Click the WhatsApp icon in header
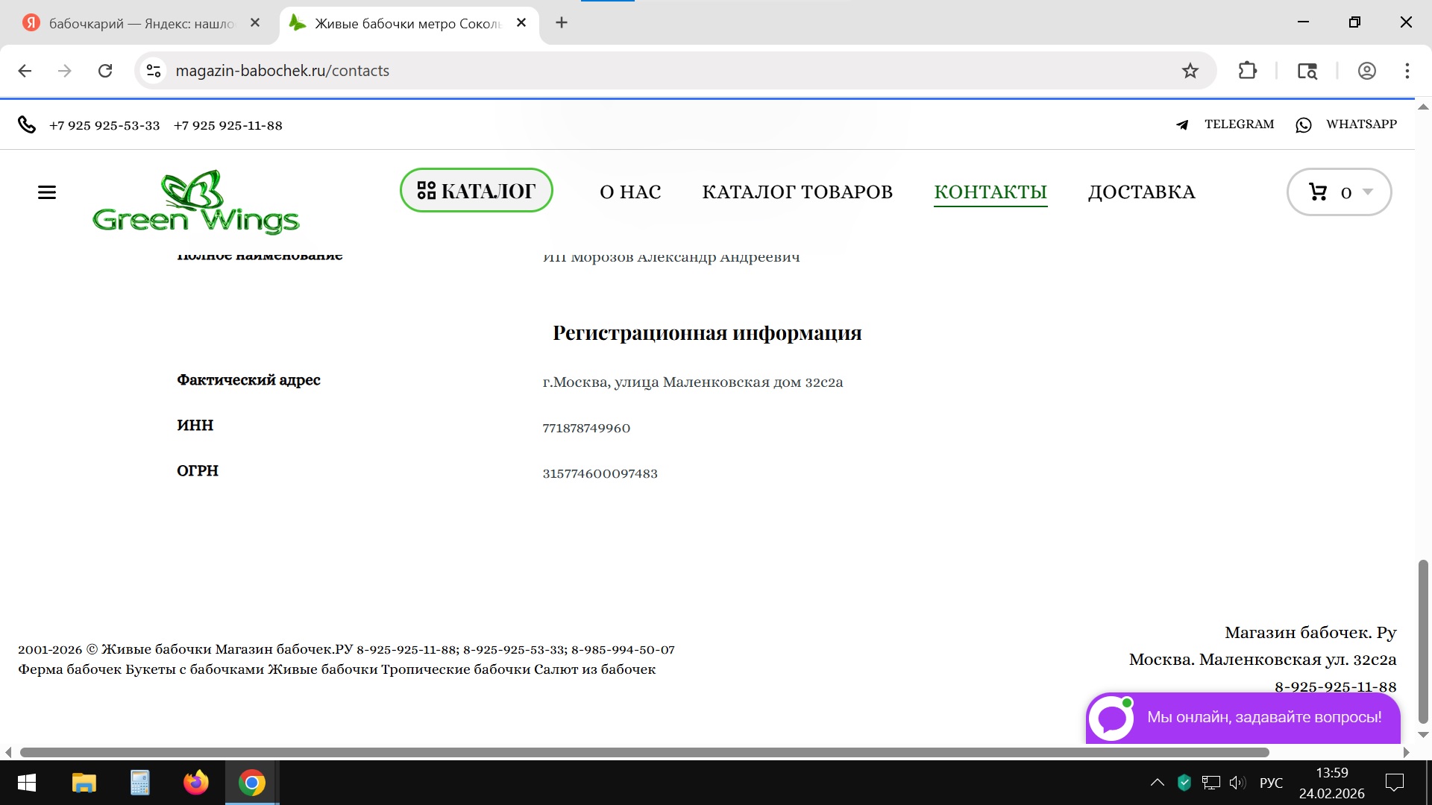The image size is (1432, 805). 1303,125
